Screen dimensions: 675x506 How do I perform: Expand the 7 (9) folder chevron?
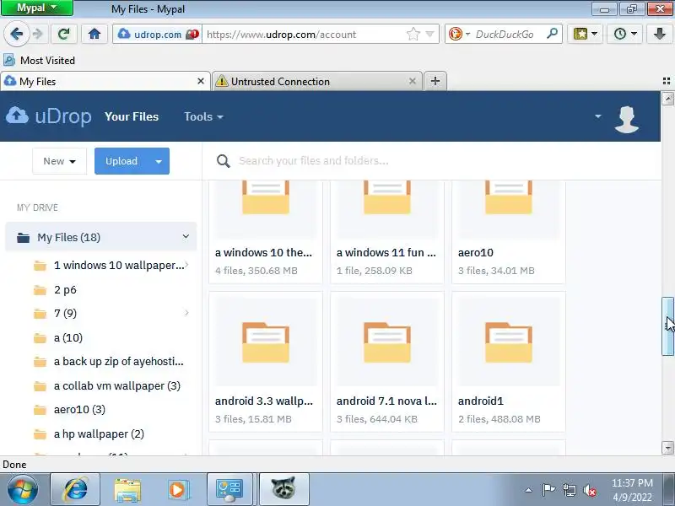click(186, 313)
